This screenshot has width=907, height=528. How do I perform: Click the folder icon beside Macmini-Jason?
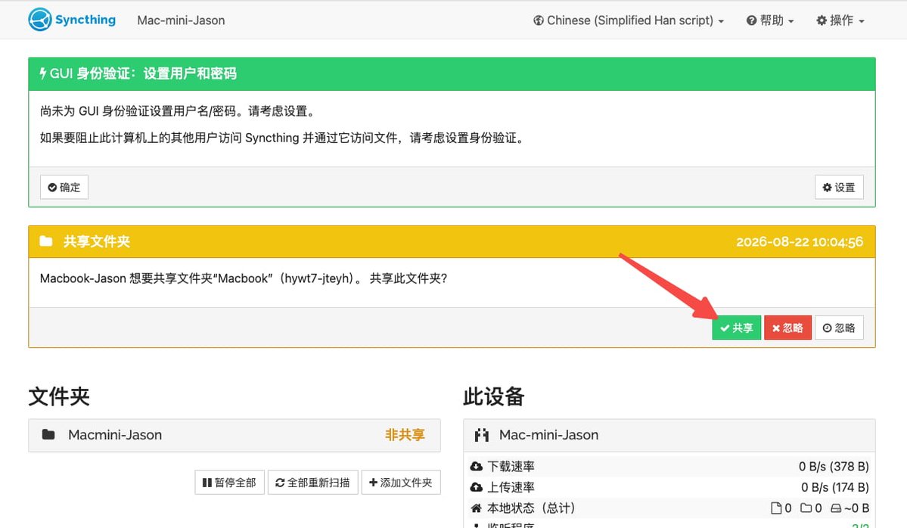tap(48, 434)
